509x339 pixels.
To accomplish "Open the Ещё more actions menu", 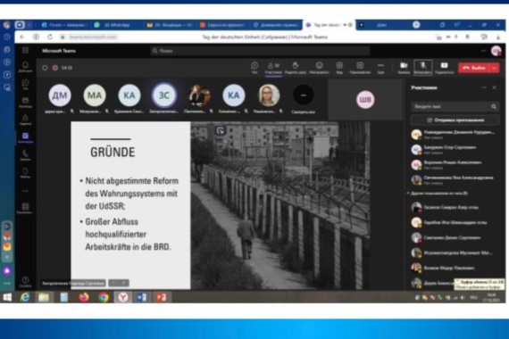I will 380,68.
